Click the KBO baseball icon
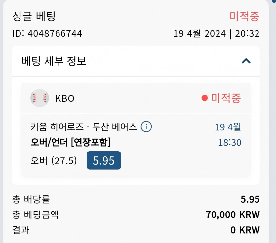 tap(39, 98)
